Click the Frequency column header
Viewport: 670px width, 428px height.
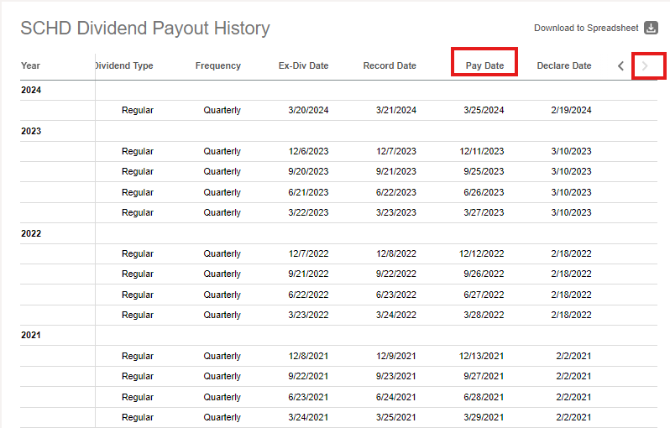click(218, 65)
